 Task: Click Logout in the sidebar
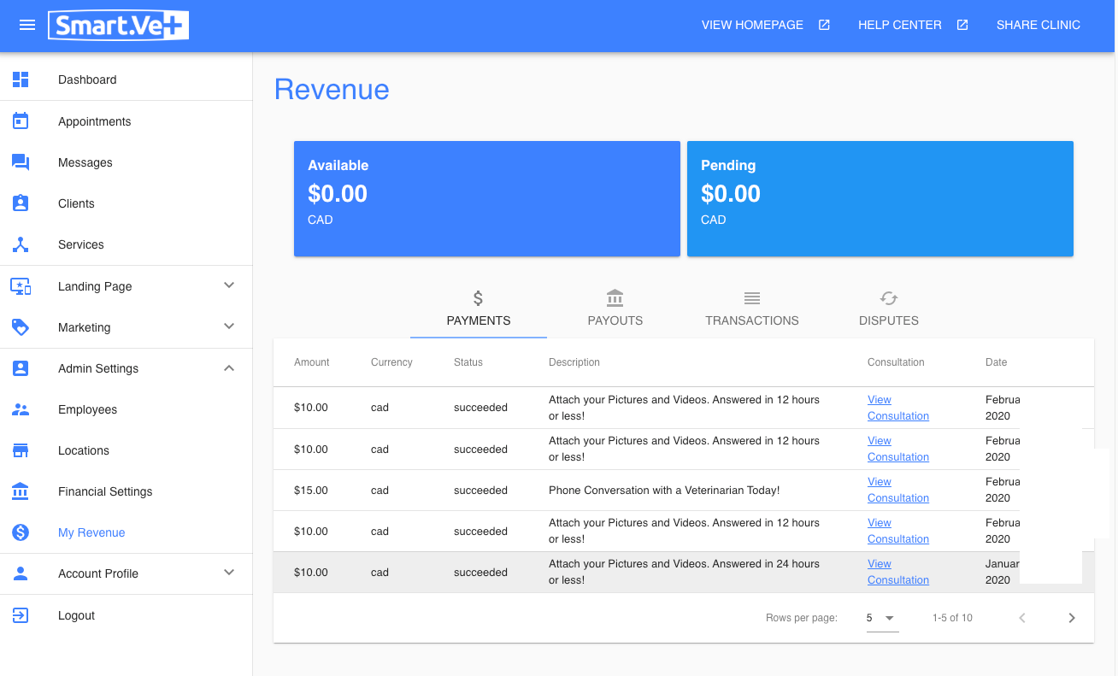pos(126,615)
